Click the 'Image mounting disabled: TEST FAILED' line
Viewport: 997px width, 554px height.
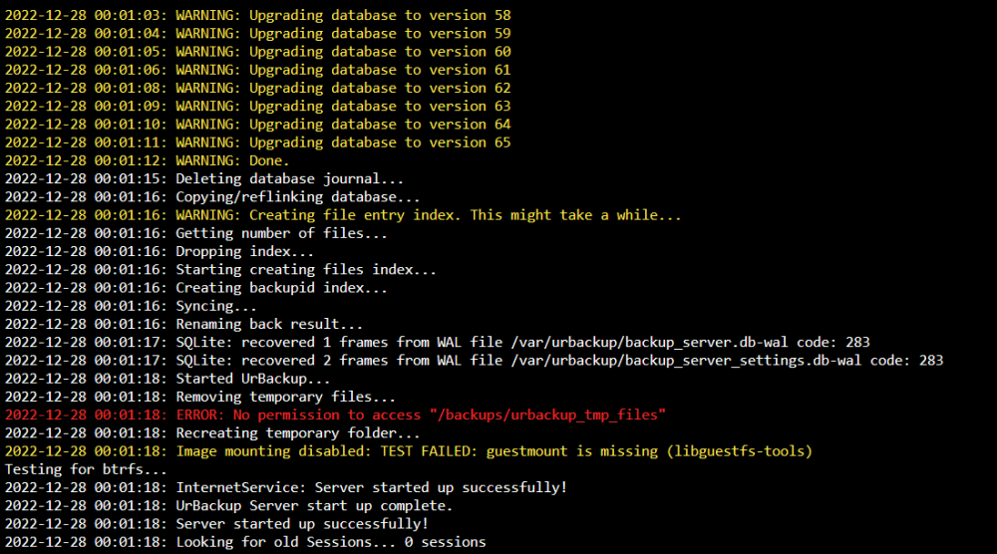[x=409, y=451]
